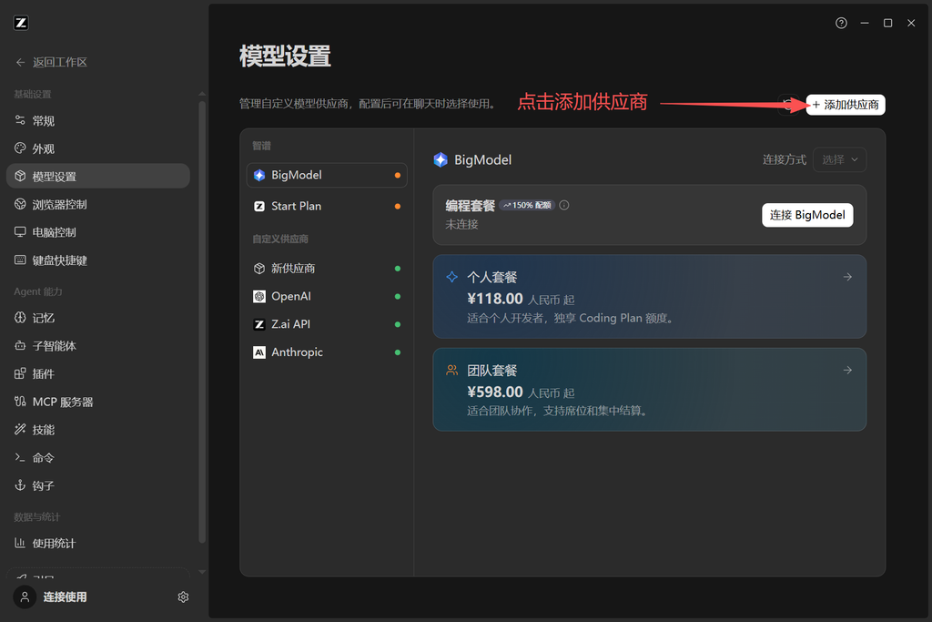Open the 个人套餐 plan card

(649, 297)
